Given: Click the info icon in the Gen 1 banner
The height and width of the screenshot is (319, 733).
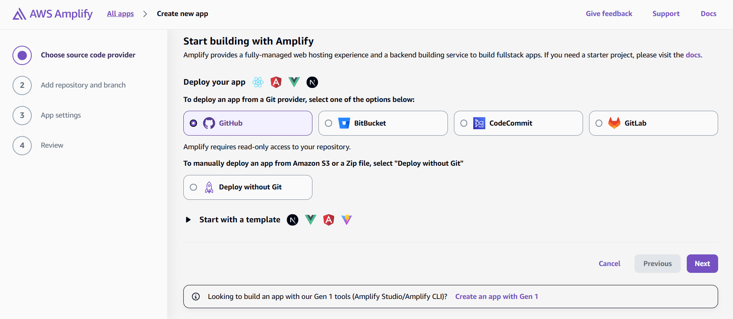Looking at the screenshot, I should 196,297.
